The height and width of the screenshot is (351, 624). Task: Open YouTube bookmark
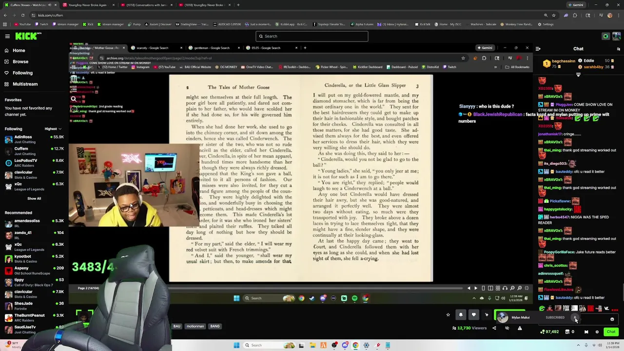(22, 24)
